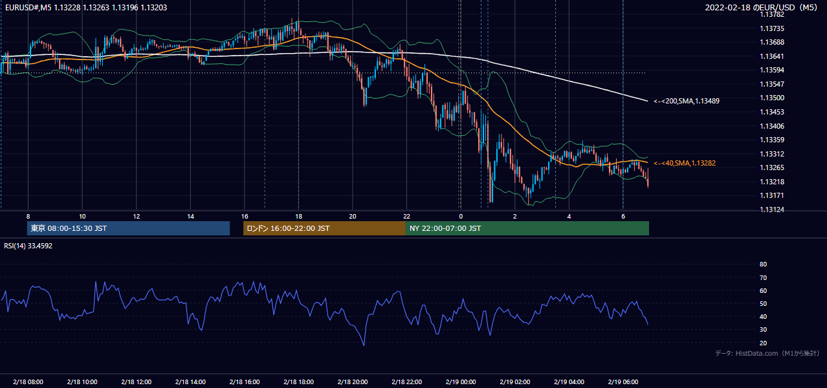
Task: Click price axis value 1.13171
Action: [x=771, y=195]
